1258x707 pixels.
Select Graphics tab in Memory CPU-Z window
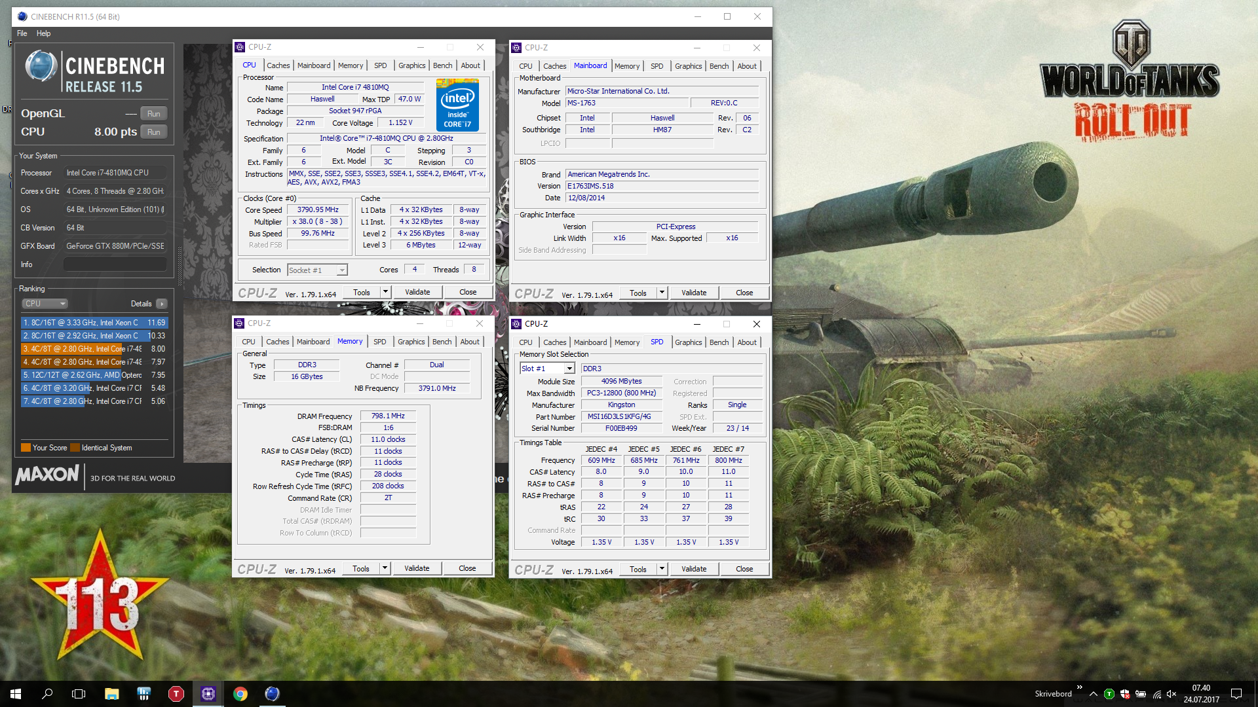click(x=411, y=342)
